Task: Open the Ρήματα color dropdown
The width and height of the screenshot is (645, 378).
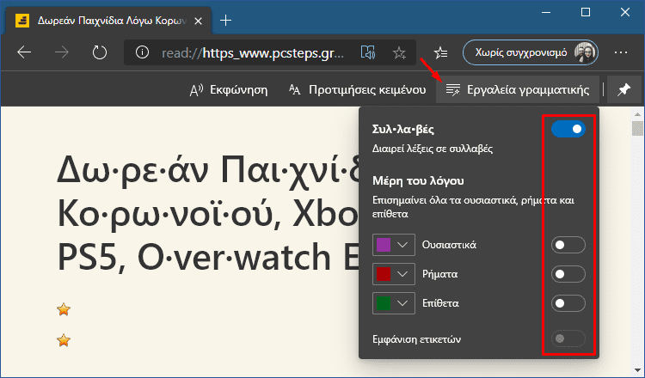Action: point(394,274)
